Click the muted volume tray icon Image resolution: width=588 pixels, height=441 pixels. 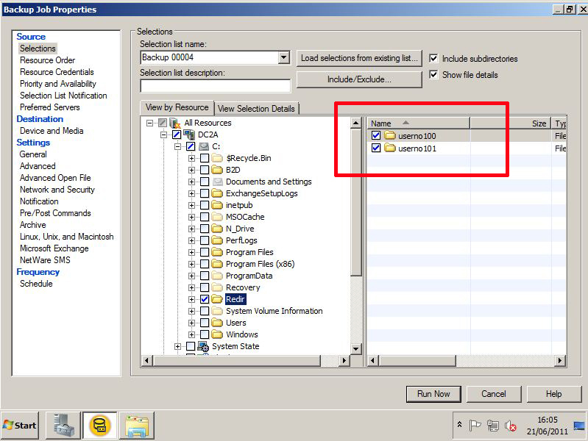point(511,426)
